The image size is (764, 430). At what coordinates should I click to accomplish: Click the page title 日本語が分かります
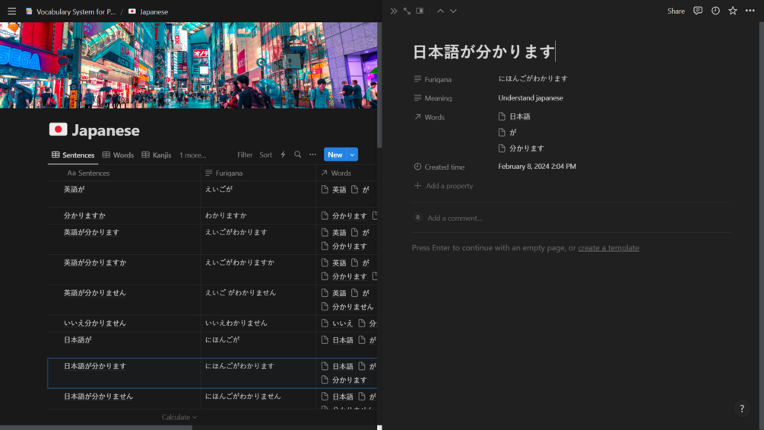(483, 52)
